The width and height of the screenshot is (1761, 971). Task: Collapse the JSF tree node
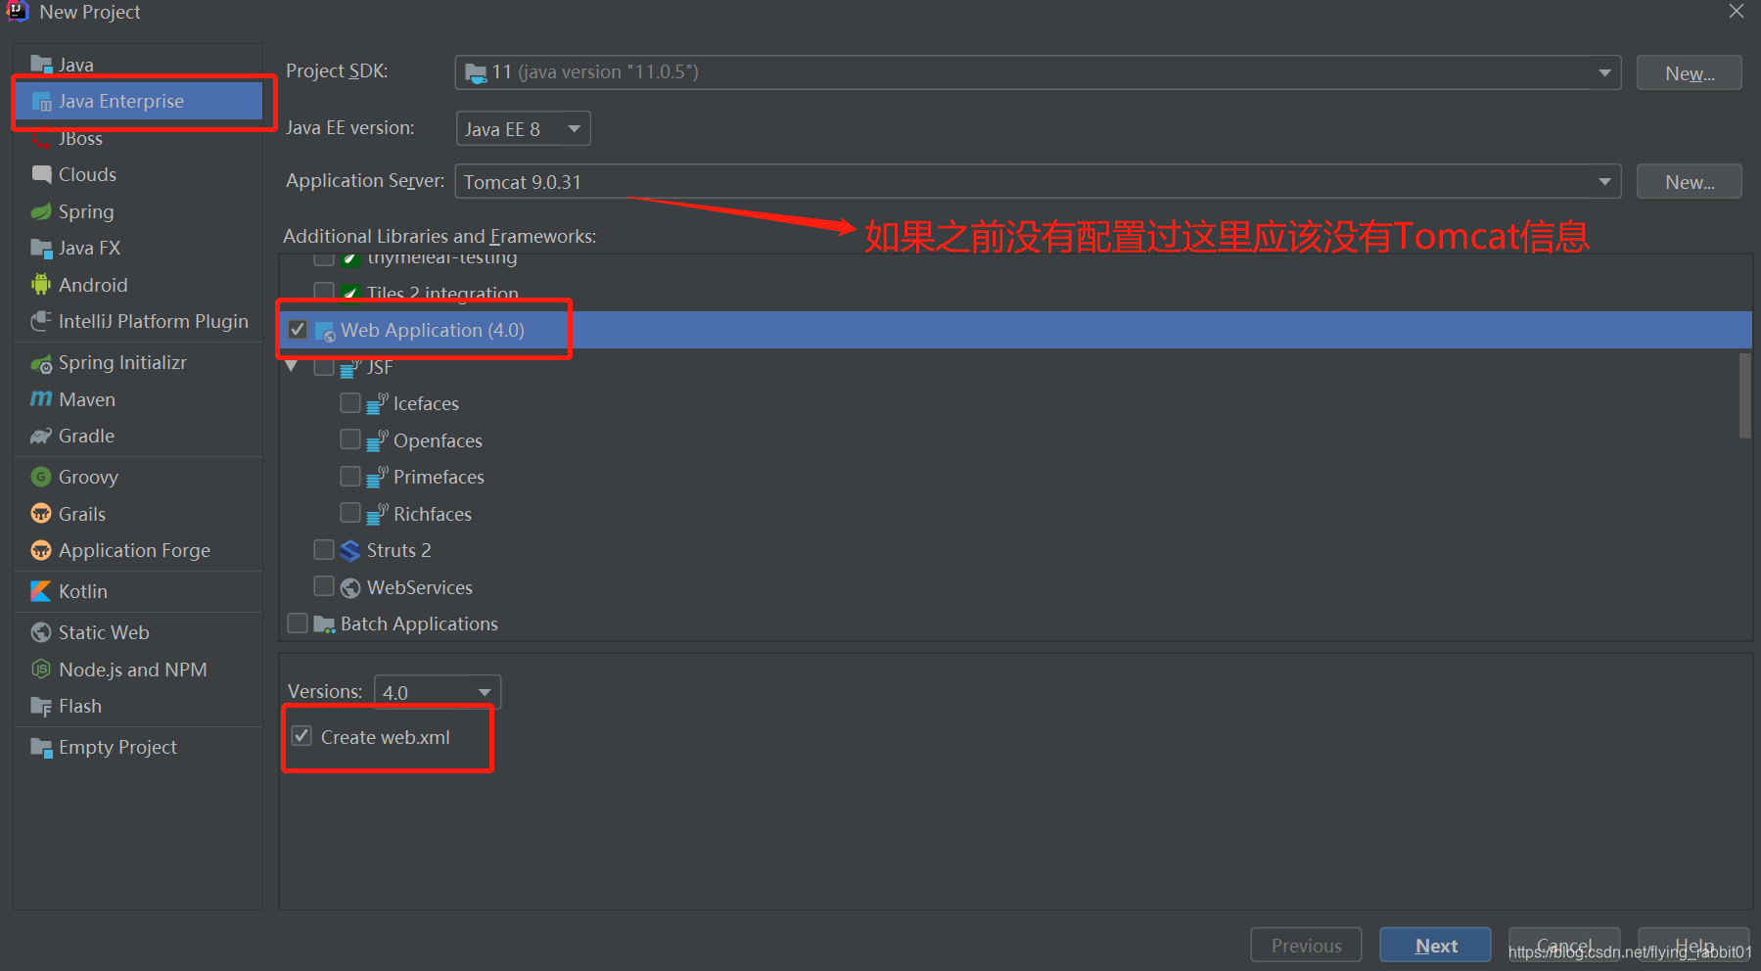(292, 367)
